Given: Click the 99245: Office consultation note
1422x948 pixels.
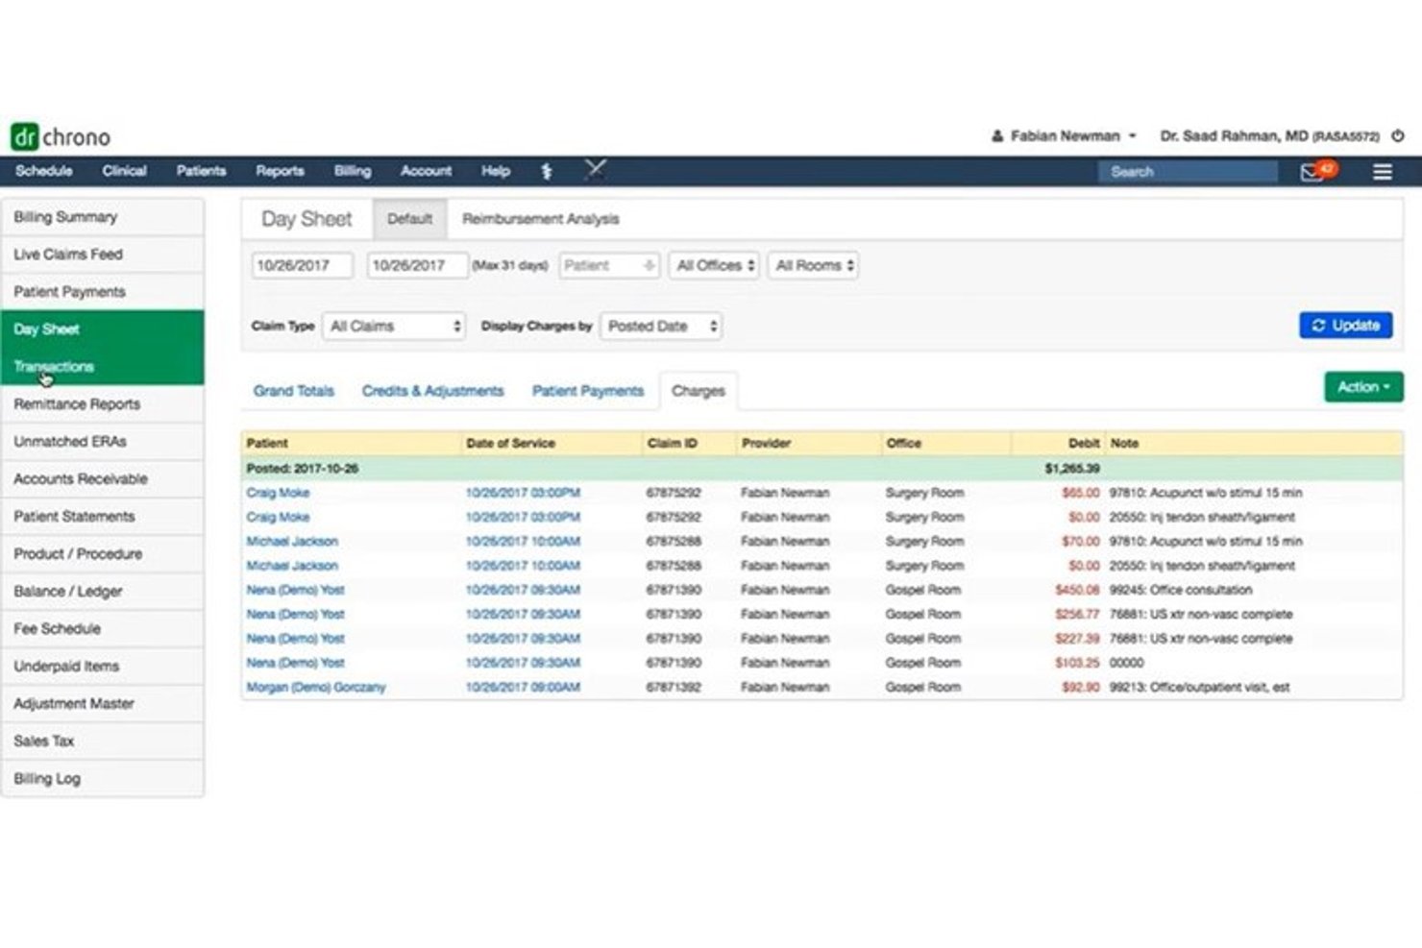Looking at the screenshot, I should pos(1181,590).
